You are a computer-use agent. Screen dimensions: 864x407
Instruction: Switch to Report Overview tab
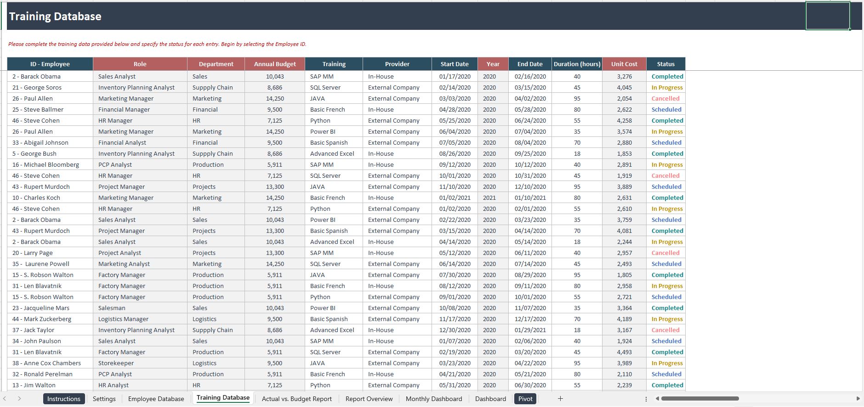tap(369, 399)
